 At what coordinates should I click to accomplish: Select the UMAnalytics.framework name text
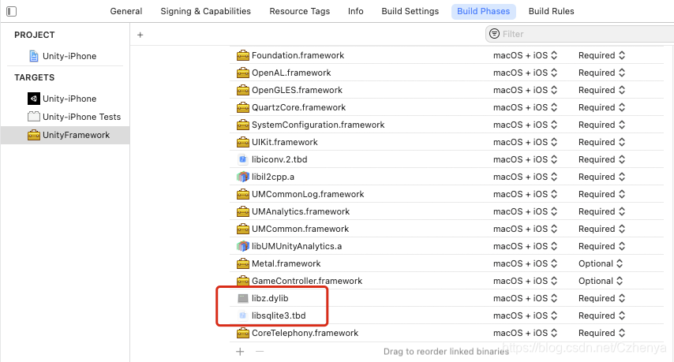[x=301, y=211]
